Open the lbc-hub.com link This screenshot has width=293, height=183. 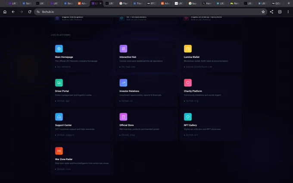[x=128, y=67]
